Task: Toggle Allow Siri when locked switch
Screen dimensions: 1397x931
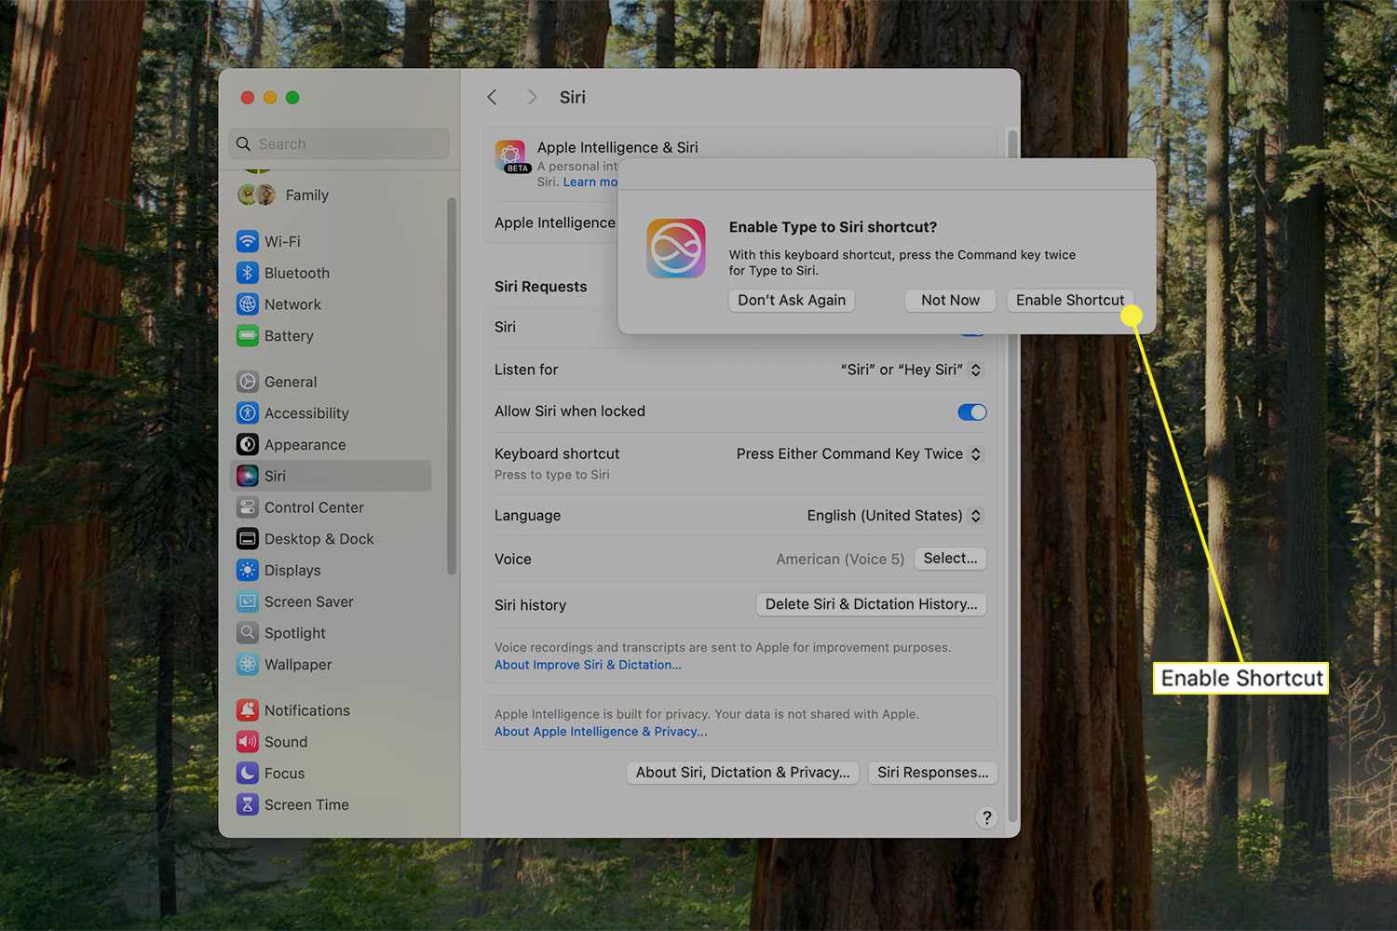Action: (971, 412)
